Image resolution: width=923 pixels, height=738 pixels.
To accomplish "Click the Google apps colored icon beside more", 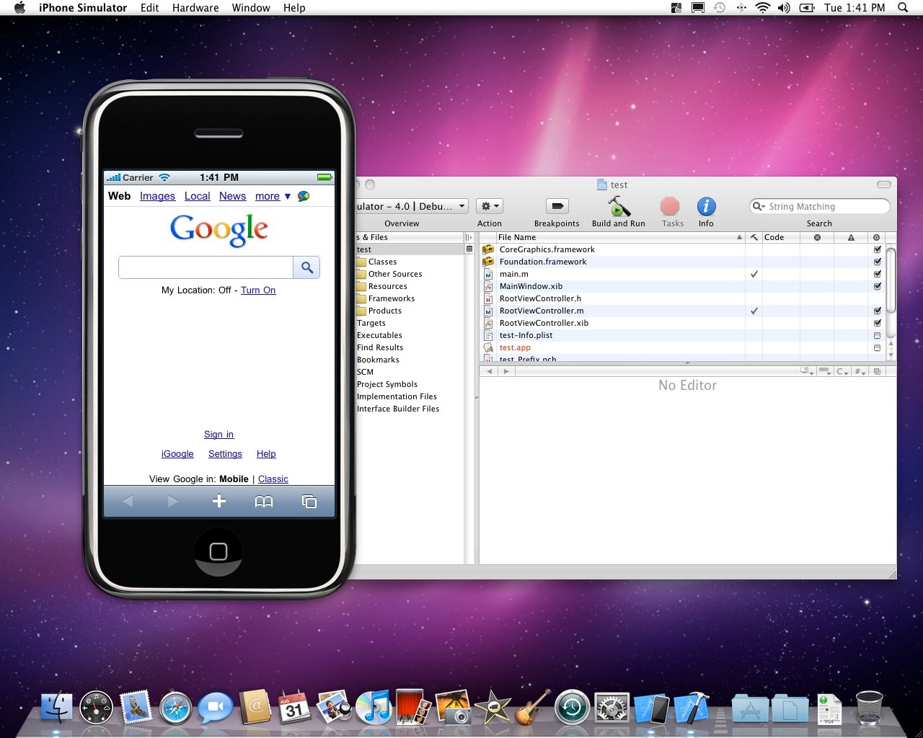I will coord(304,196).
